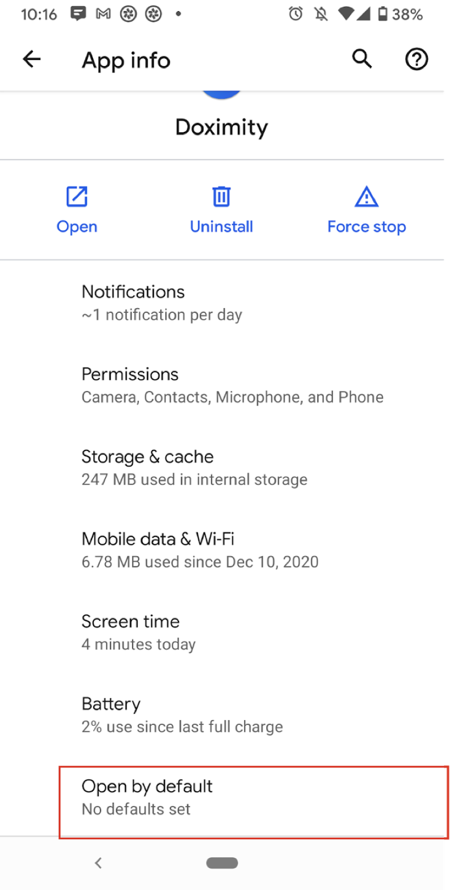The height and width of the screenshot is (890, 450).
Task: Tap the home pill in navigation bar
Action: (x=222, y=863)
